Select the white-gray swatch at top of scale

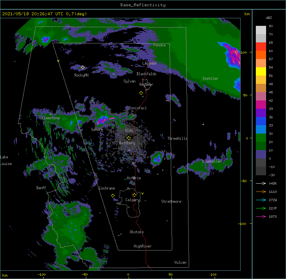tap(261, 30)
